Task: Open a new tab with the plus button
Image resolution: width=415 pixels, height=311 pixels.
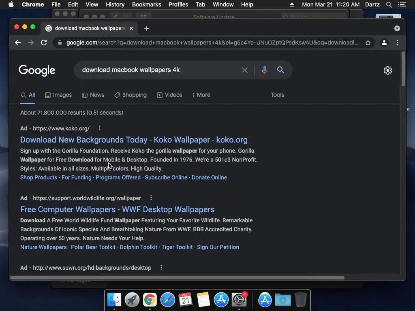Action: point(147,28)
